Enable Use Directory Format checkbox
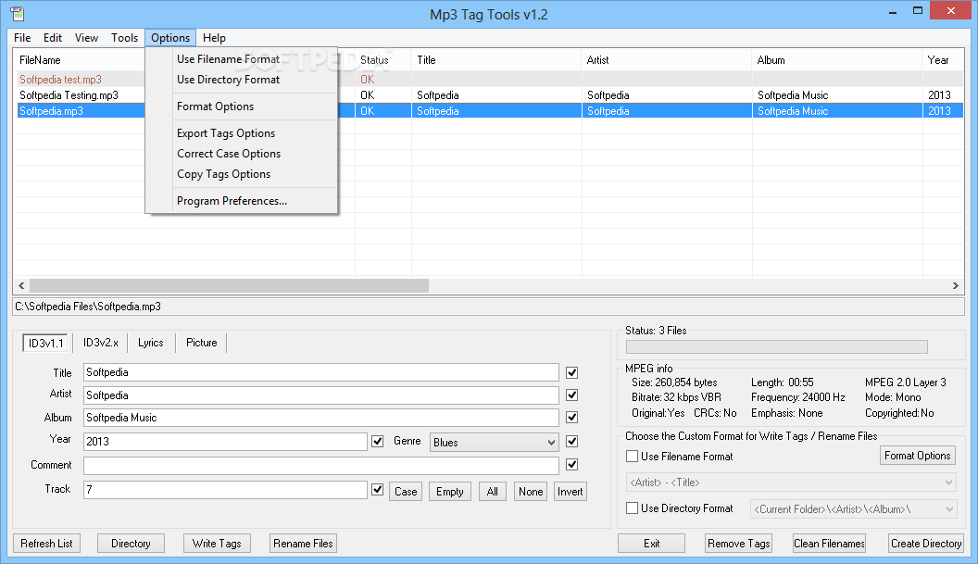Viewport: 978px width, 564px height. pyautogui.click(x=632, y=508)
